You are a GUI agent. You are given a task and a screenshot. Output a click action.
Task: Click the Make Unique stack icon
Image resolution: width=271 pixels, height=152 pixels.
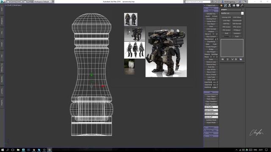232,59
